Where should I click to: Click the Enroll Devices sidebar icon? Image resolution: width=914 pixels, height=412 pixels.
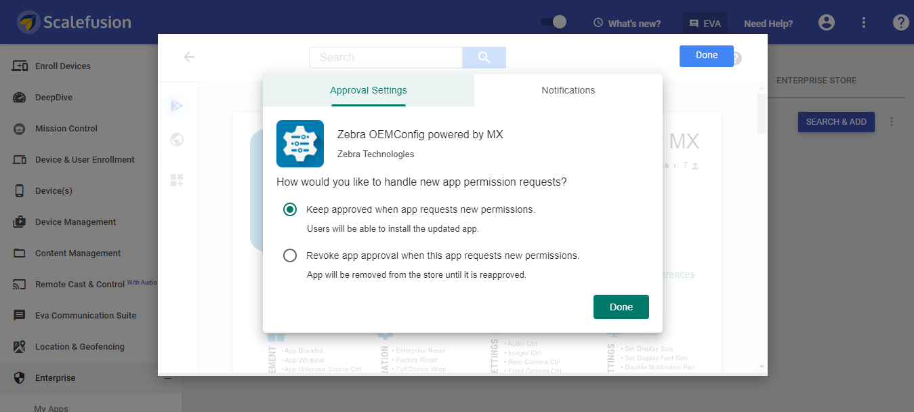coord(20,66)
